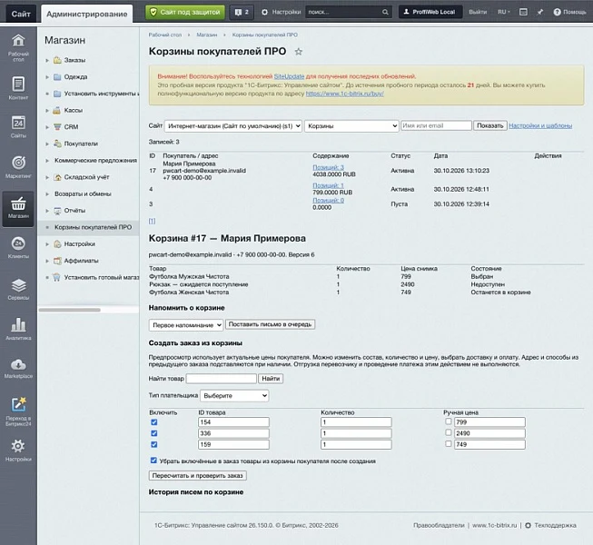The image size is (593, 545).
Task: Open the Первое напоминание dropdown
Action: coord(186,325)
